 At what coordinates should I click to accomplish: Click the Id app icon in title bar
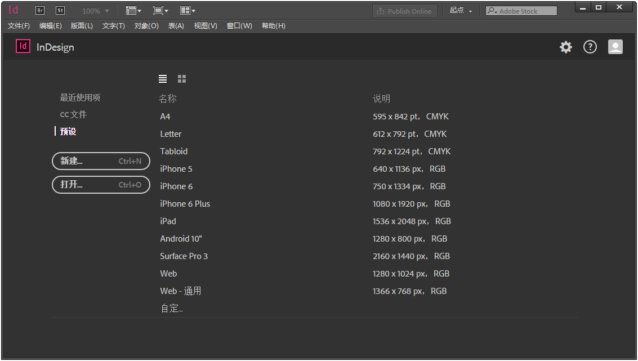(13, 10)
